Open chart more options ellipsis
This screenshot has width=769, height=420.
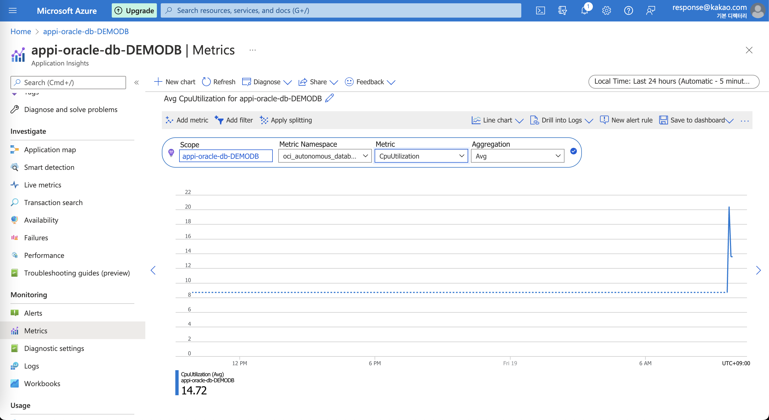point(745,121)
